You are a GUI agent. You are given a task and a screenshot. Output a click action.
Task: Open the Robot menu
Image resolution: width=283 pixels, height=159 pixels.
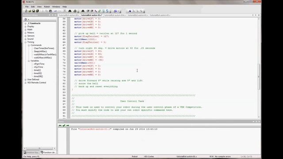tap(47, 7)
